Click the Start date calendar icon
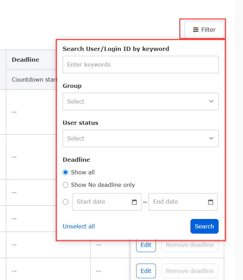The height and width of the screenshot is (280, 243). click(x=134, y=202)
